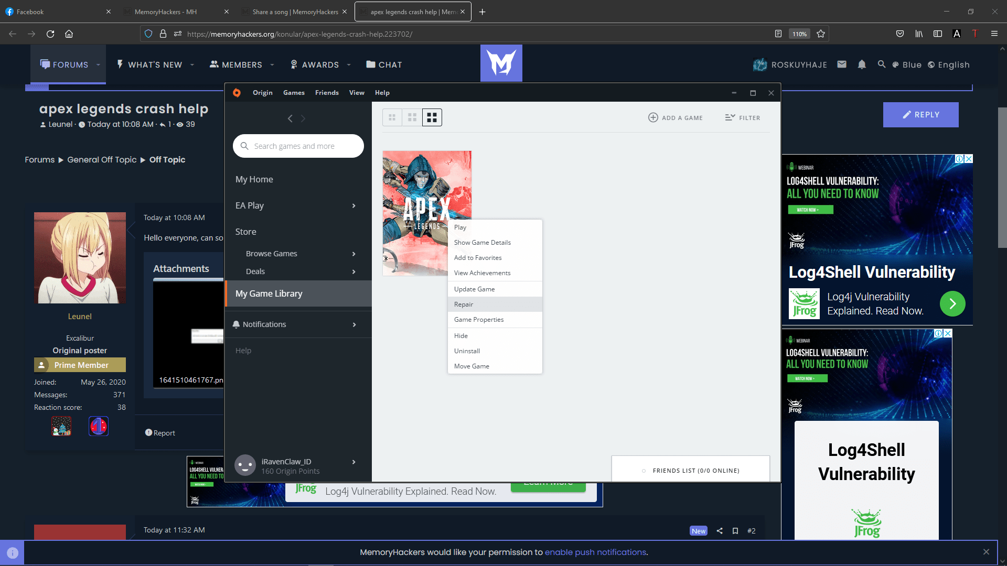Open ROSKUYHAJE account menu
Image resolution: width=1007 pixels, height=566 pixels.
tap(790, 64)
